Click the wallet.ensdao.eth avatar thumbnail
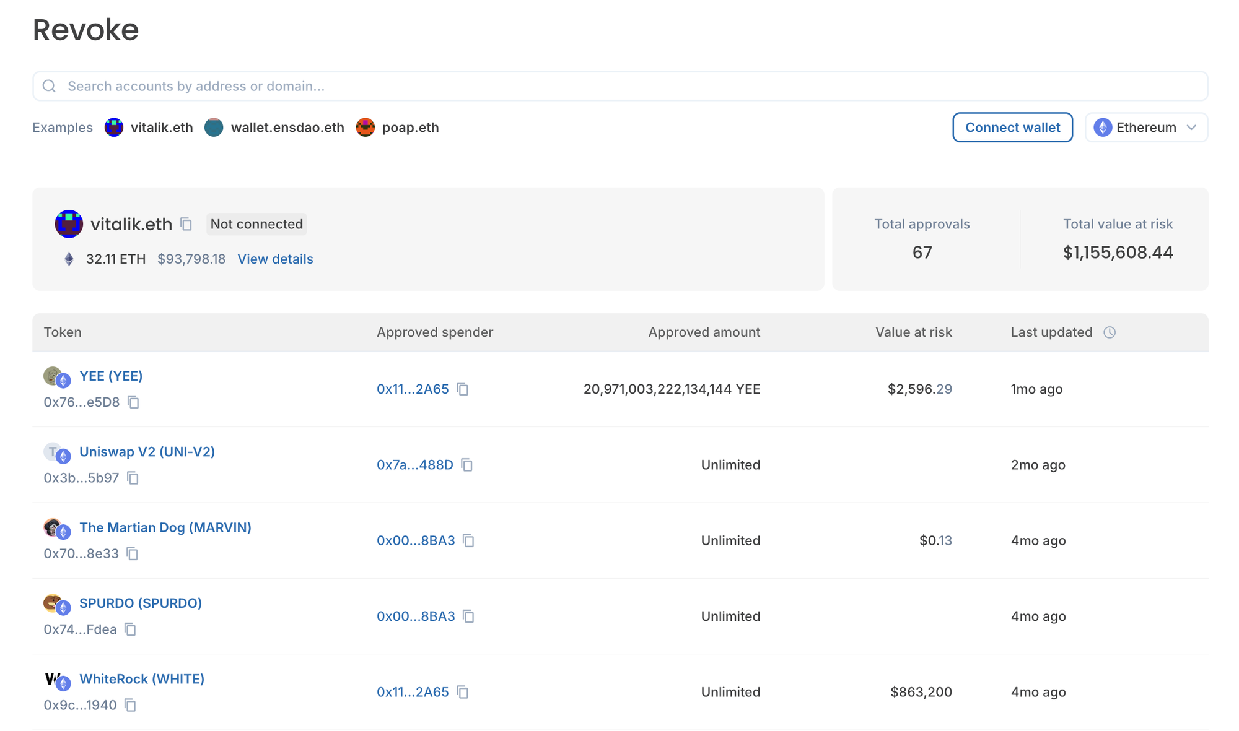The width and height of the screenshot is (1239, 731). [x=214, y=128]
